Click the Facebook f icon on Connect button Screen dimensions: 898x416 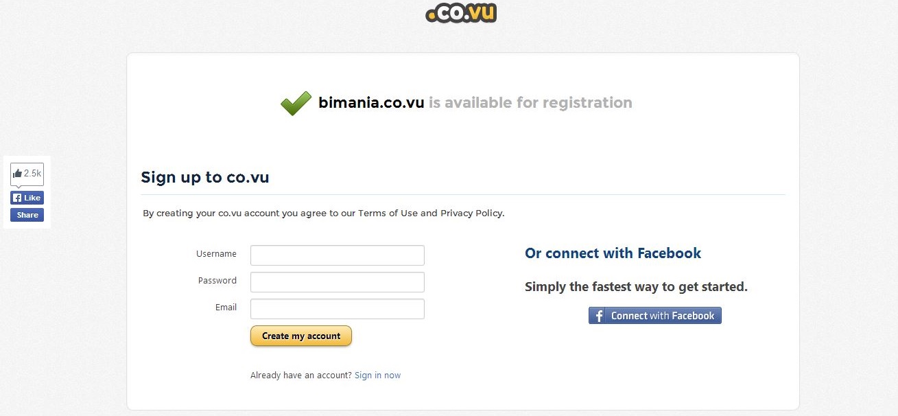pos(599,316)
